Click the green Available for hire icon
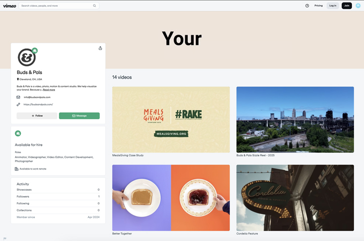This screenshot has width=364, height=241. (18, 133)
